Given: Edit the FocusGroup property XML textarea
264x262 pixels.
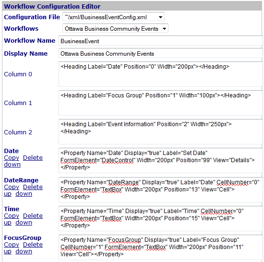Looking at the screenshot, I should coord(161,247).
